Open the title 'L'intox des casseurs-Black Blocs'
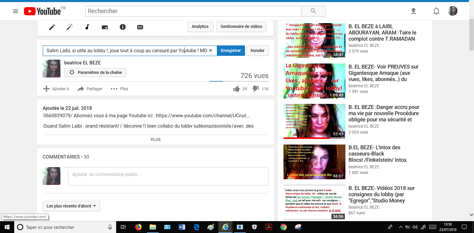Image resolution: width=474 pixels, height=233 pixels. click(x=377, y=154)
